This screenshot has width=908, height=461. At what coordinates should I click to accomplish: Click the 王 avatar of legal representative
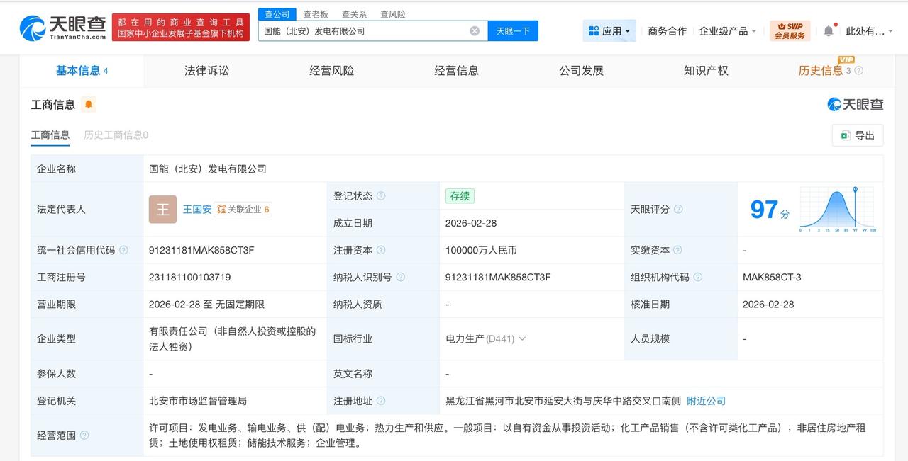point(162,209)
